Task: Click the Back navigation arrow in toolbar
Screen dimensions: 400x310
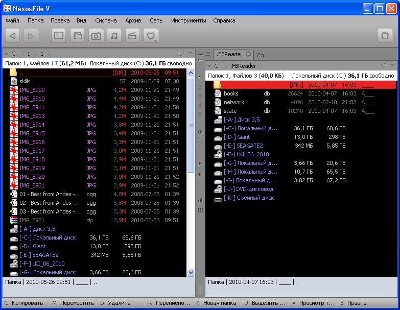Action: click(13, 36)
